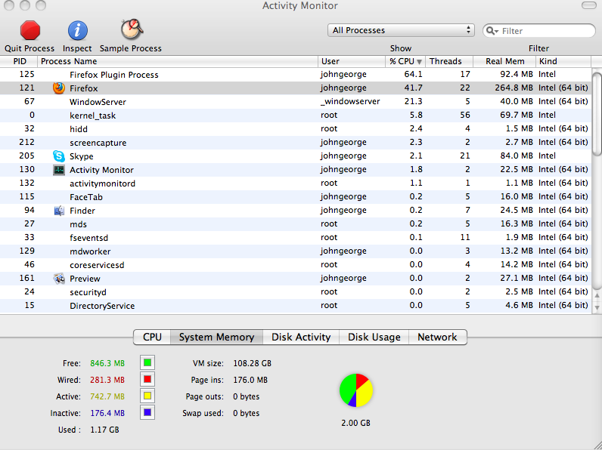Click the Free 846.3 MB value
Viewport: 602px width, 450px height.
(107, 363)
